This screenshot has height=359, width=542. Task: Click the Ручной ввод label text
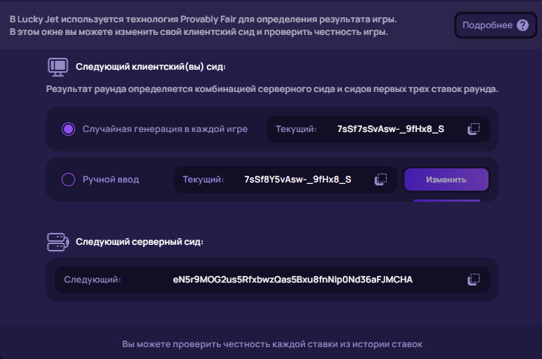click(111, 179)
